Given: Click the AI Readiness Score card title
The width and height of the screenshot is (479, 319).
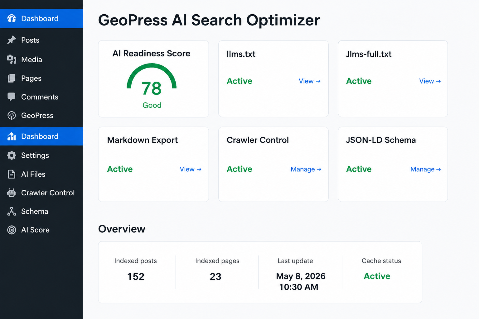Looking at the screenshot, I should click(151, 54).
